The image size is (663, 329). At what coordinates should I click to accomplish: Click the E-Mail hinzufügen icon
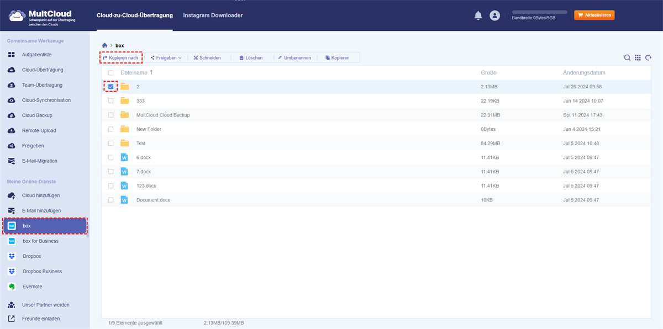pos(12,211)
